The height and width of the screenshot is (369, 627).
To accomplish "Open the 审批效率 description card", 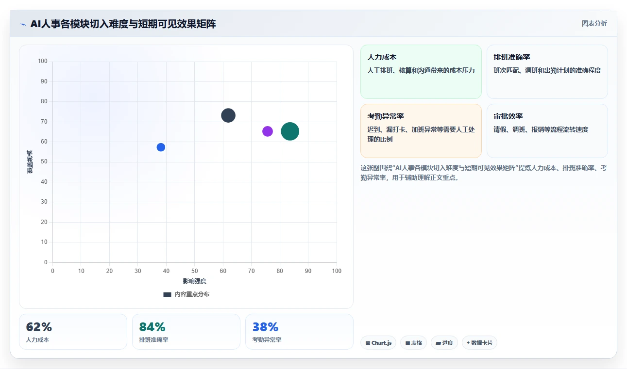I will pos(547,131).
